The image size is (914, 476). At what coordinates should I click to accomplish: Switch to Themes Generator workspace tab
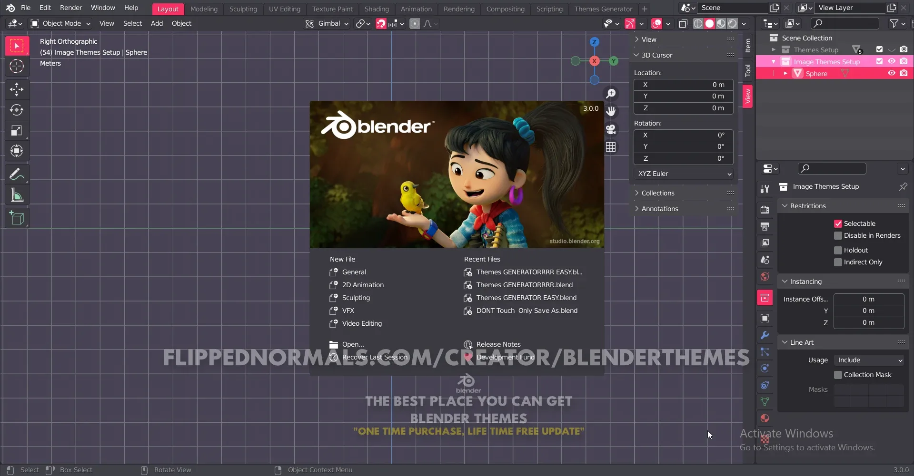[603, 9]
